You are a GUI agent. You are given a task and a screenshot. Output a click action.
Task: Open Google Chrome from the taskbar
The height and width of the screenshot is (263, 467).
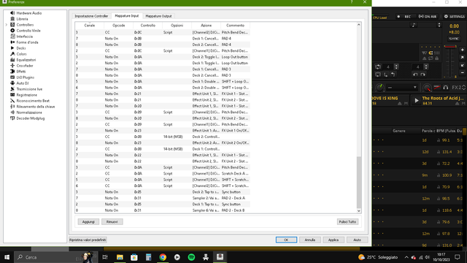[x=163, y=257]
